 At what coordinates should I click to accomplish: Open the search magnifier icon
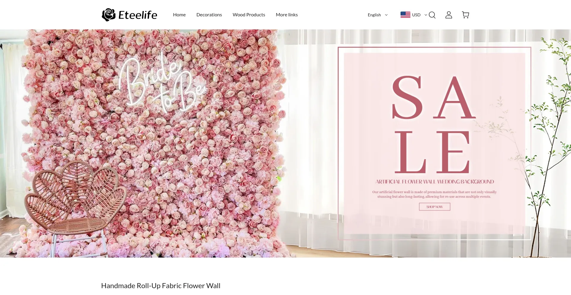(432, 15)
